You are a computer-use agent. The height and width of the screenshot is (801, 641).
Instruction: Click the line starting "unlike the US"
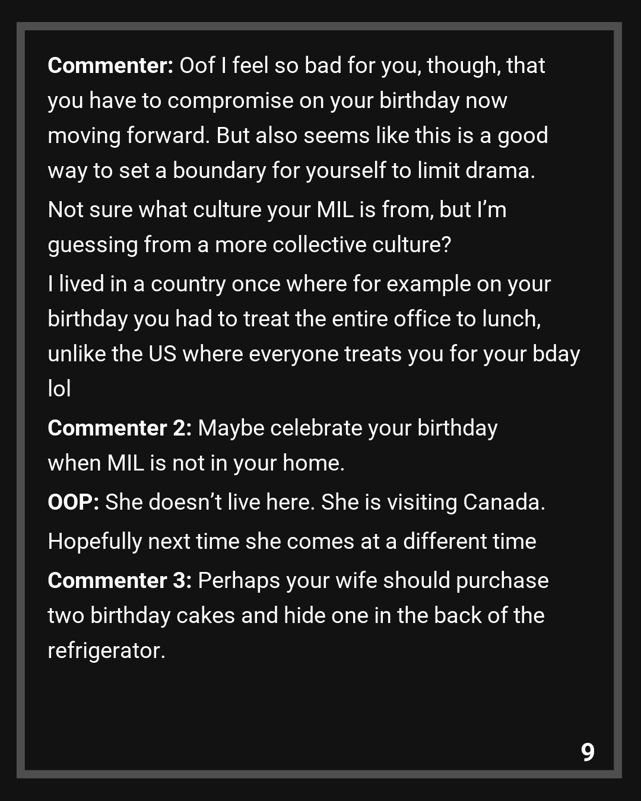313,354
